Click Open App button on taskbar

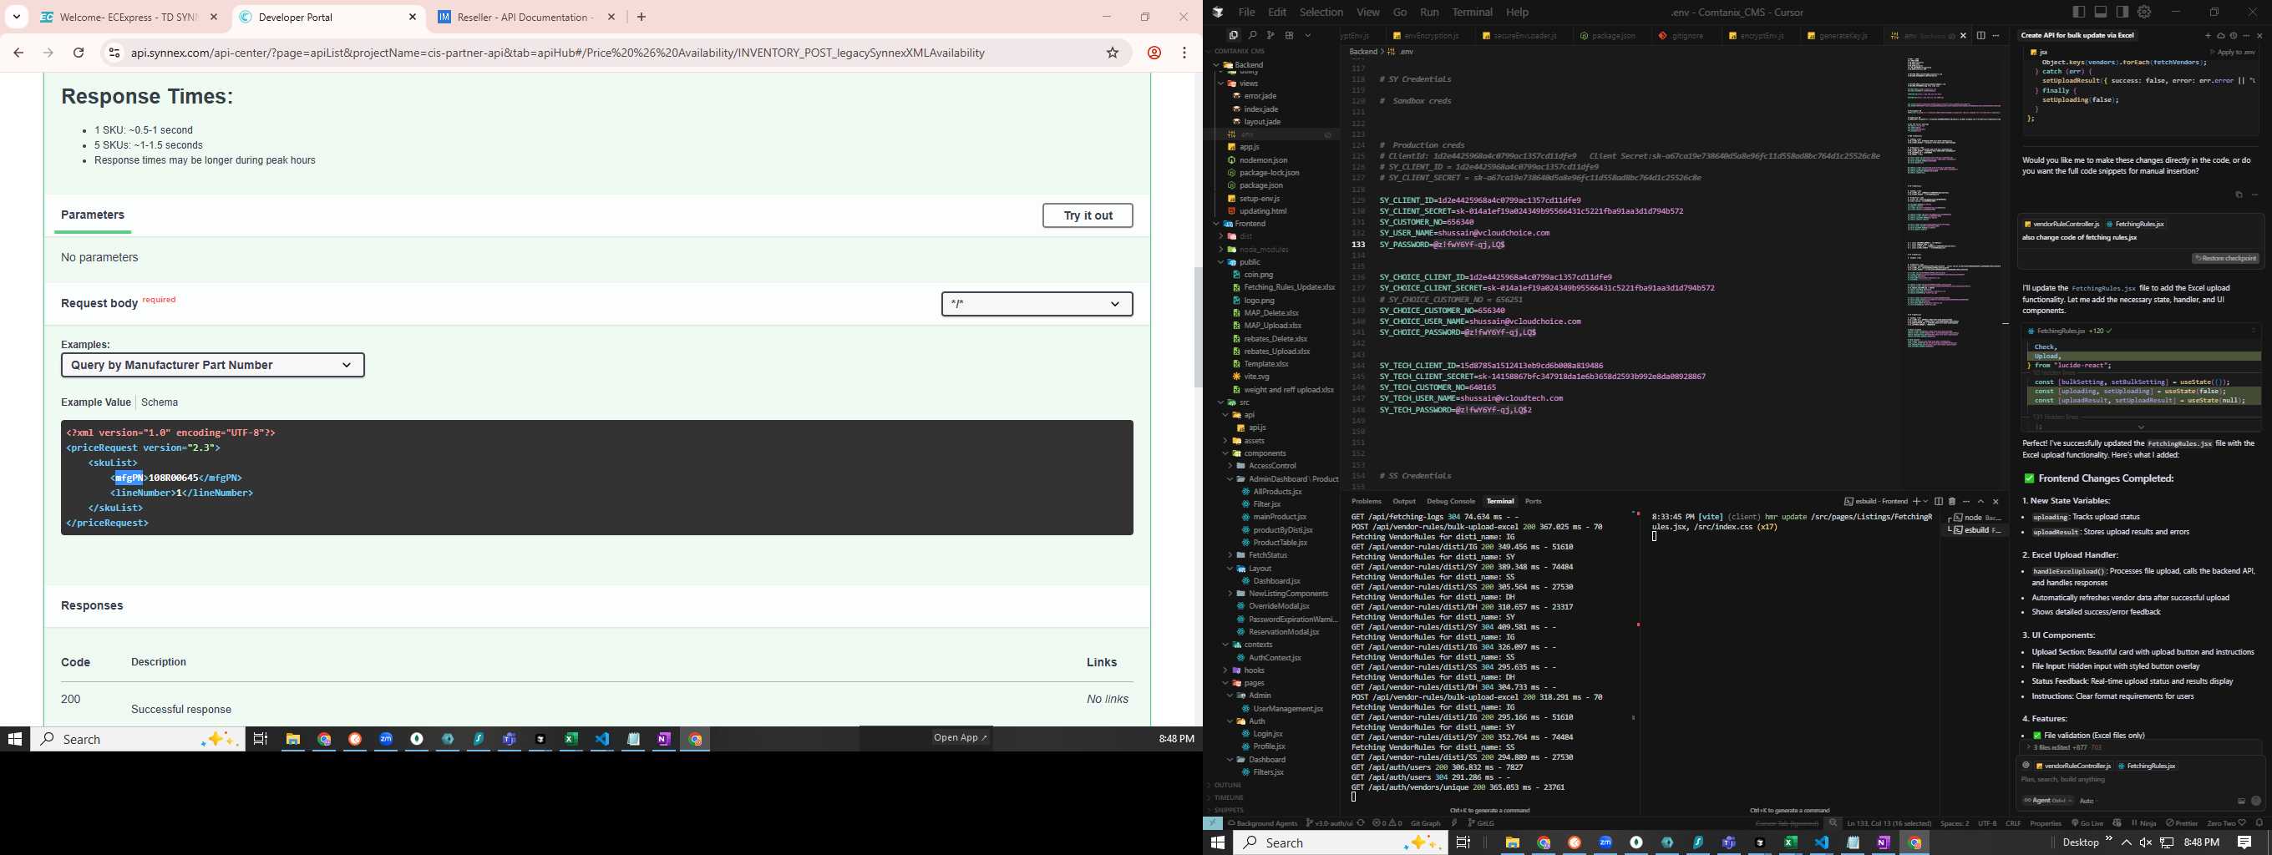961,738
